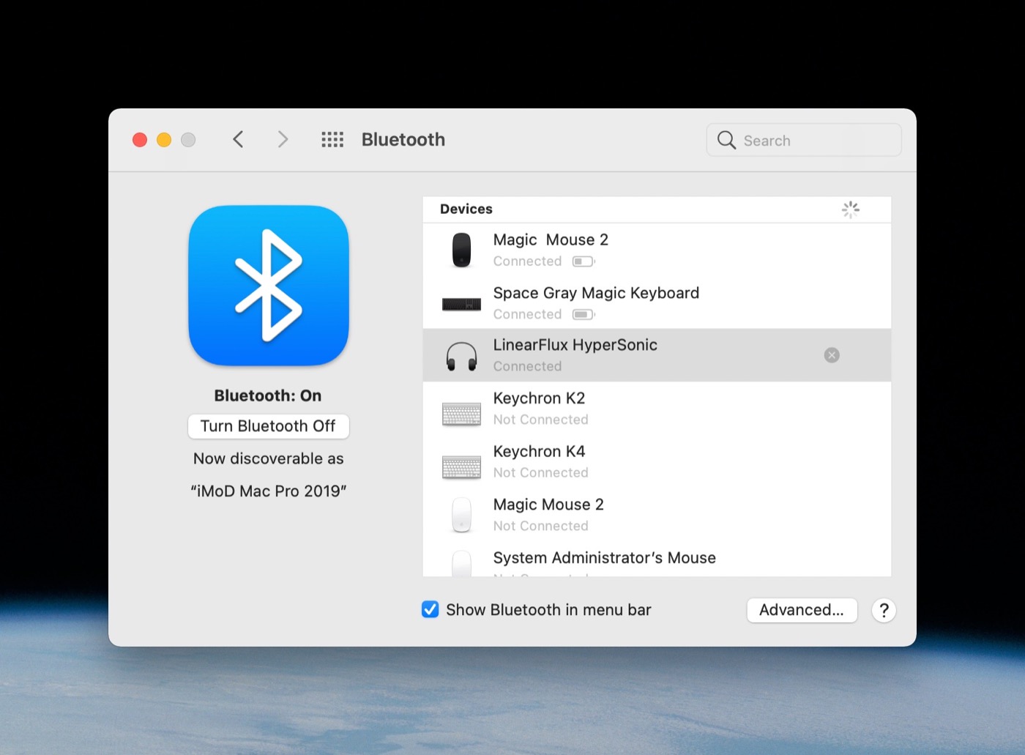Click Not Connected status under Keychron K4

pos(540,472)
